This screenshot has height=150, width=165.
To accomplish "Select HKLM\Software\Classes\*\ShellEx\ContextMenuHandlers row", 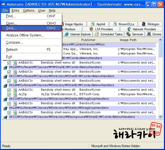I will [82, 67].
